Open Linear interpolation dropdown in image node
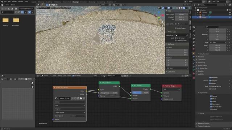This screenshot has height=130, width=232. (70, 102)
